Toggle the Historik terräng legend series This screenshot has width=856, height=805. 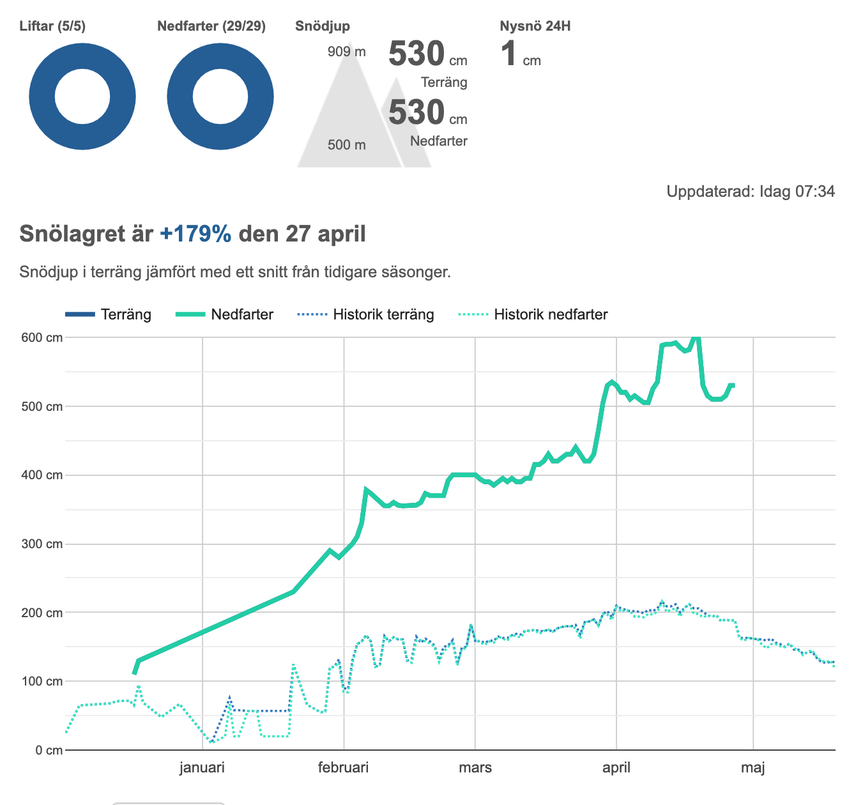[366, 314]
